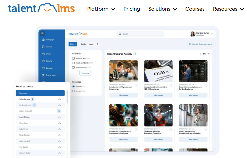This screenshot has width=247, height=158.
Task: Click add-user icon in second learner row
Action: click(59, 105)
